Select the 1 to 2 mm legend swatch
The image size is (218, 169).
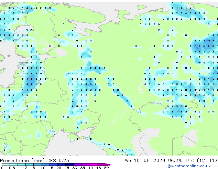pos(22,165)
